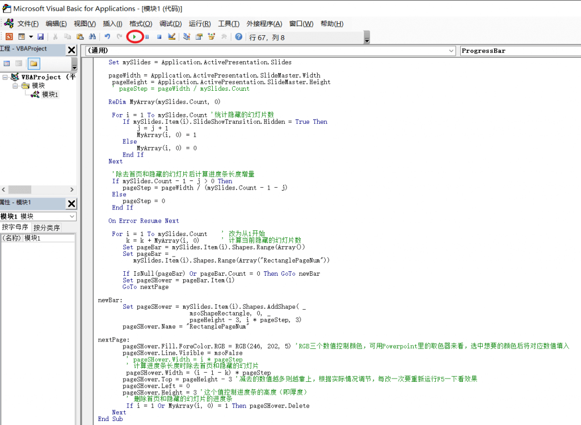Toggle Folders icon in project panel
The width and height of the screenshot is (581, 425).
(33, 64)
